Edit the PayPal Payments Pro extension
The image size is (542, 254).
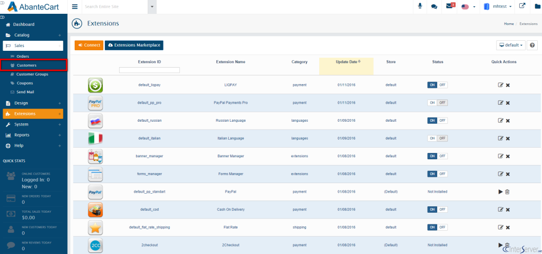(x=500, y=103)
